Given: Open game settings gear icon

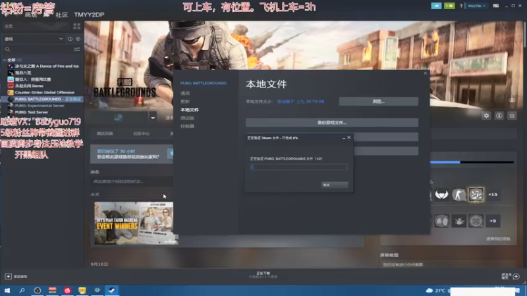Looking at the screenshot, I should (486, 116).
